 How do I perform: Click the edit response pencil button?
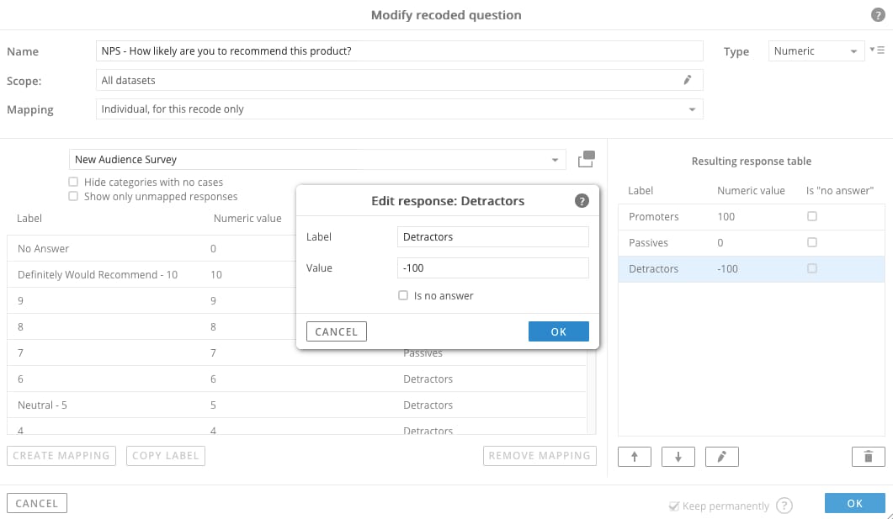coord(721,457)
